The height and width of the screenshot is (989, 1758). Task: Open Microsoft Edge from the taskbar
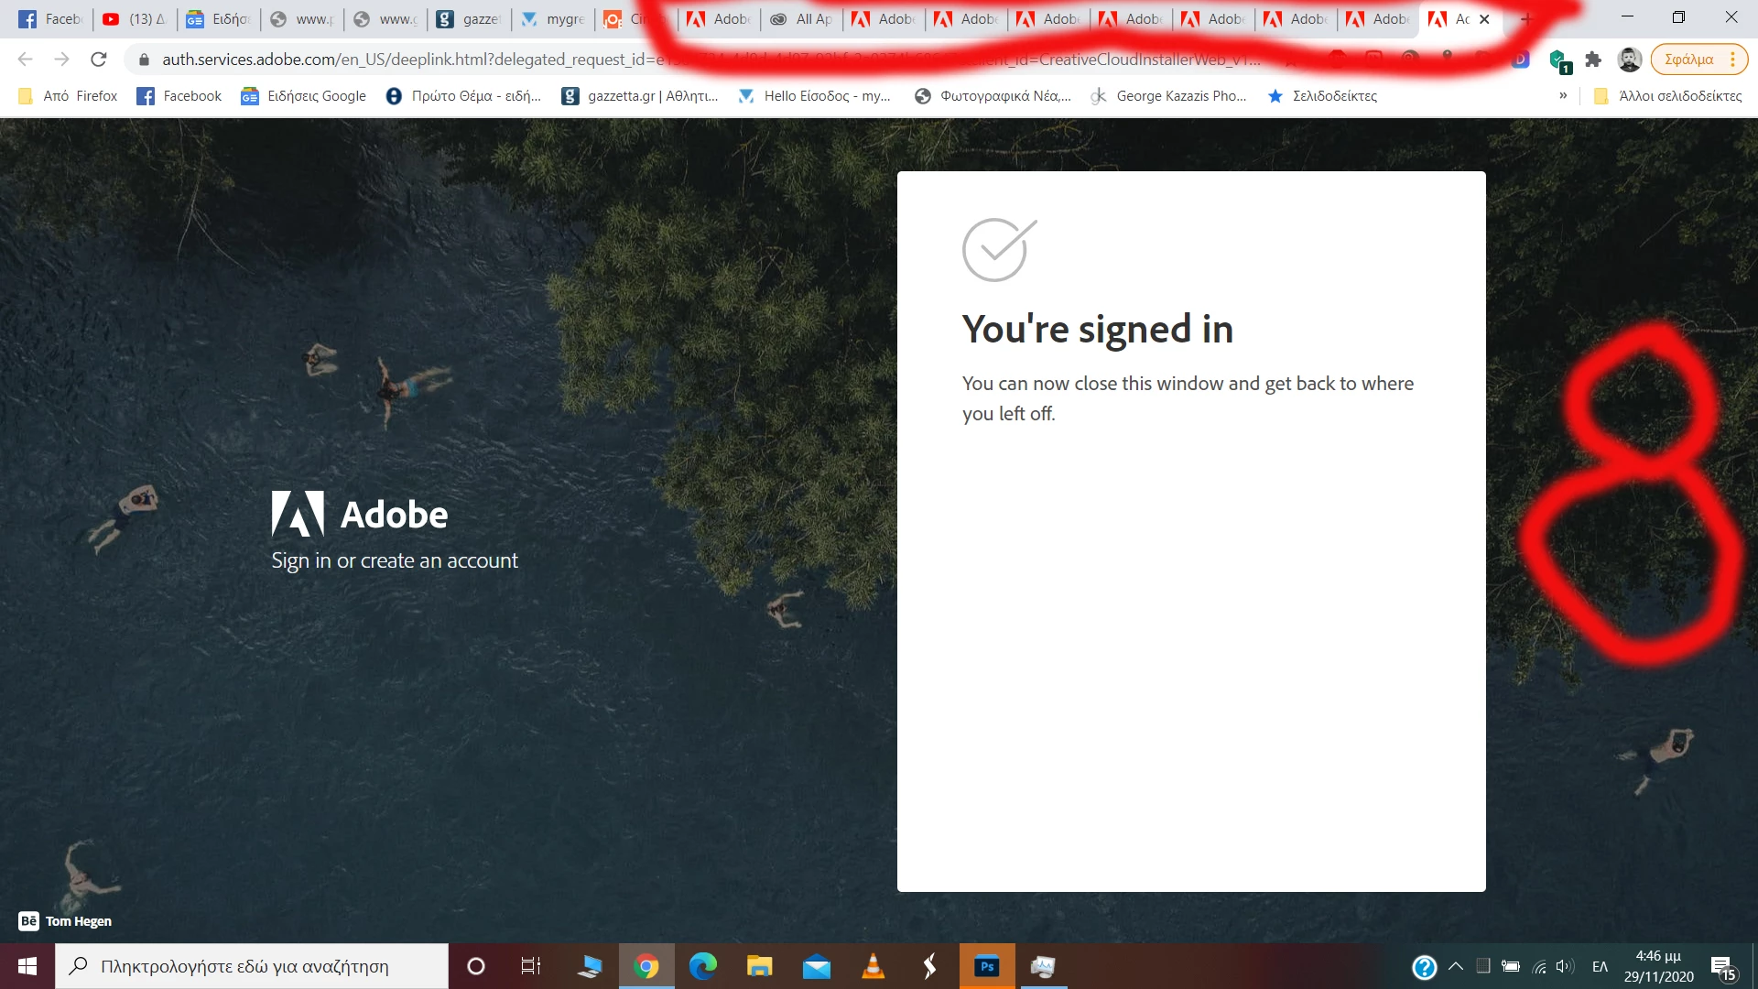[x=702, y=966]
